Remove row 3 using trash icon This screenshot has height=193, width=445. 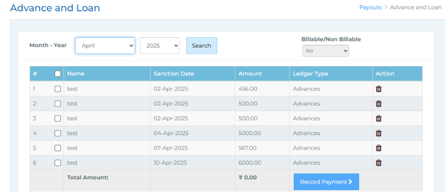(x=378, y=118)
